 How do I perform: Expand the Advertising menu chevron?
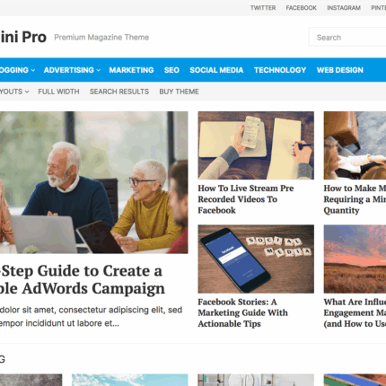coord(99,70)
